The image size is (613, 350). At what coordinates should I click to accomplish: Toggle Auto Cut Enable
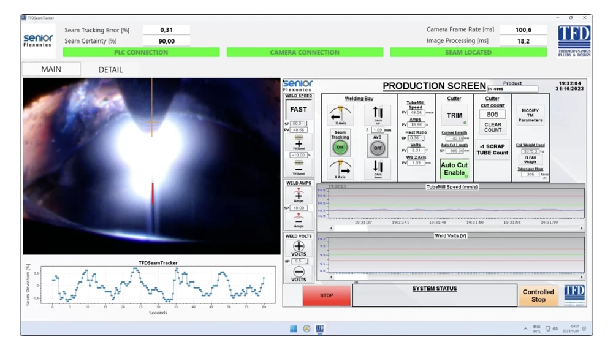454,169
